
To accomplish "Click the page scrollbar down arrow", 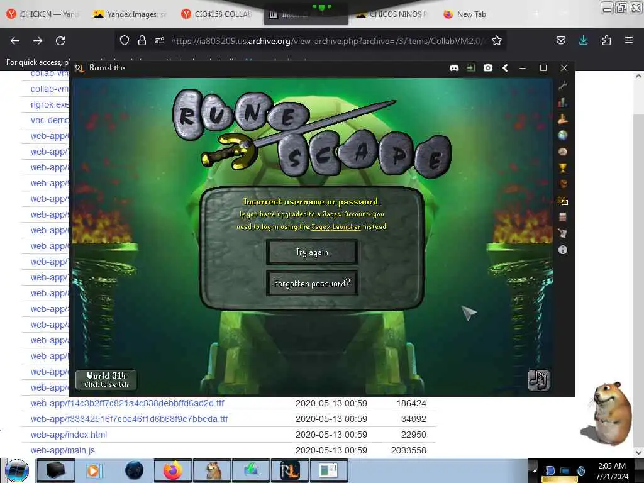I will tap(638, 452).
